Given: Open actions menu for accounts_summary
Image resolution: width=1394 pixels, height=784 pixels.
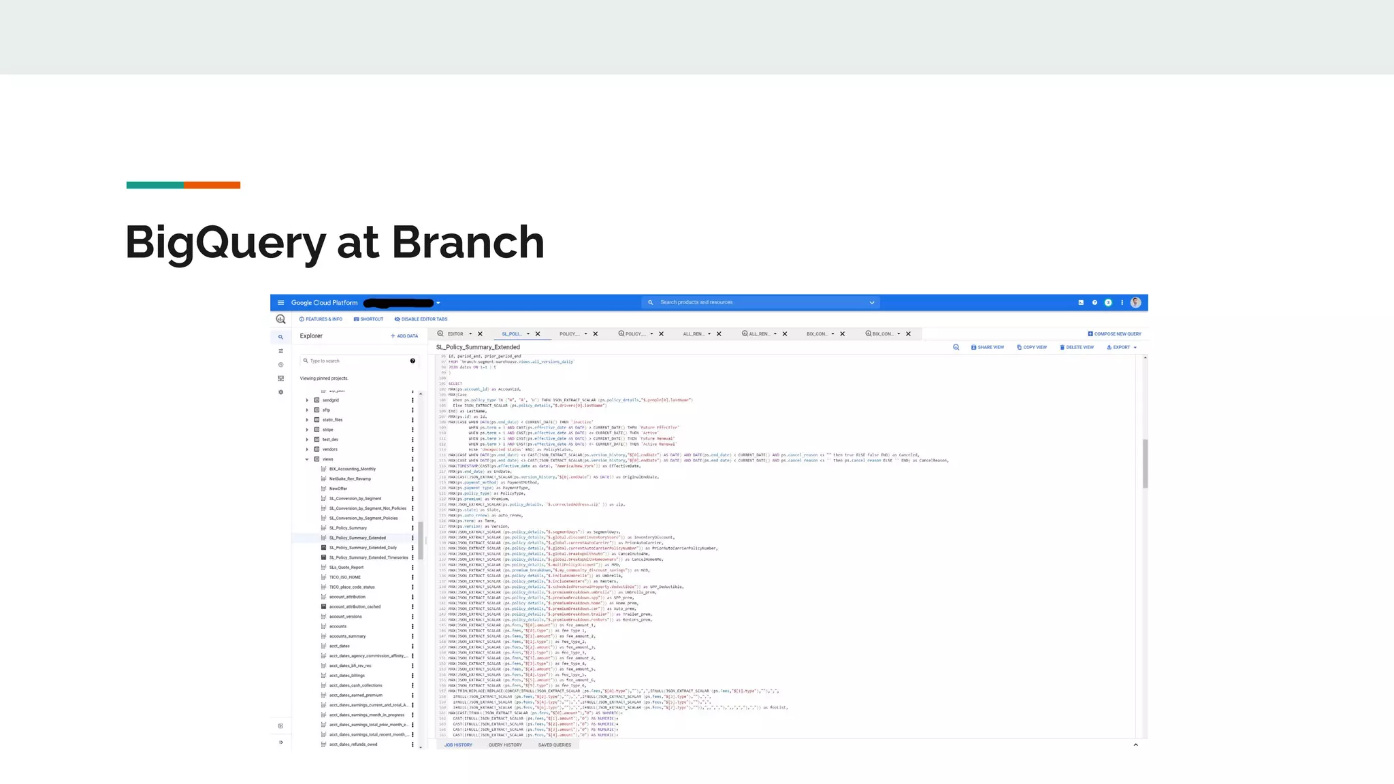Looking at the screenshot, I should 412,636.
